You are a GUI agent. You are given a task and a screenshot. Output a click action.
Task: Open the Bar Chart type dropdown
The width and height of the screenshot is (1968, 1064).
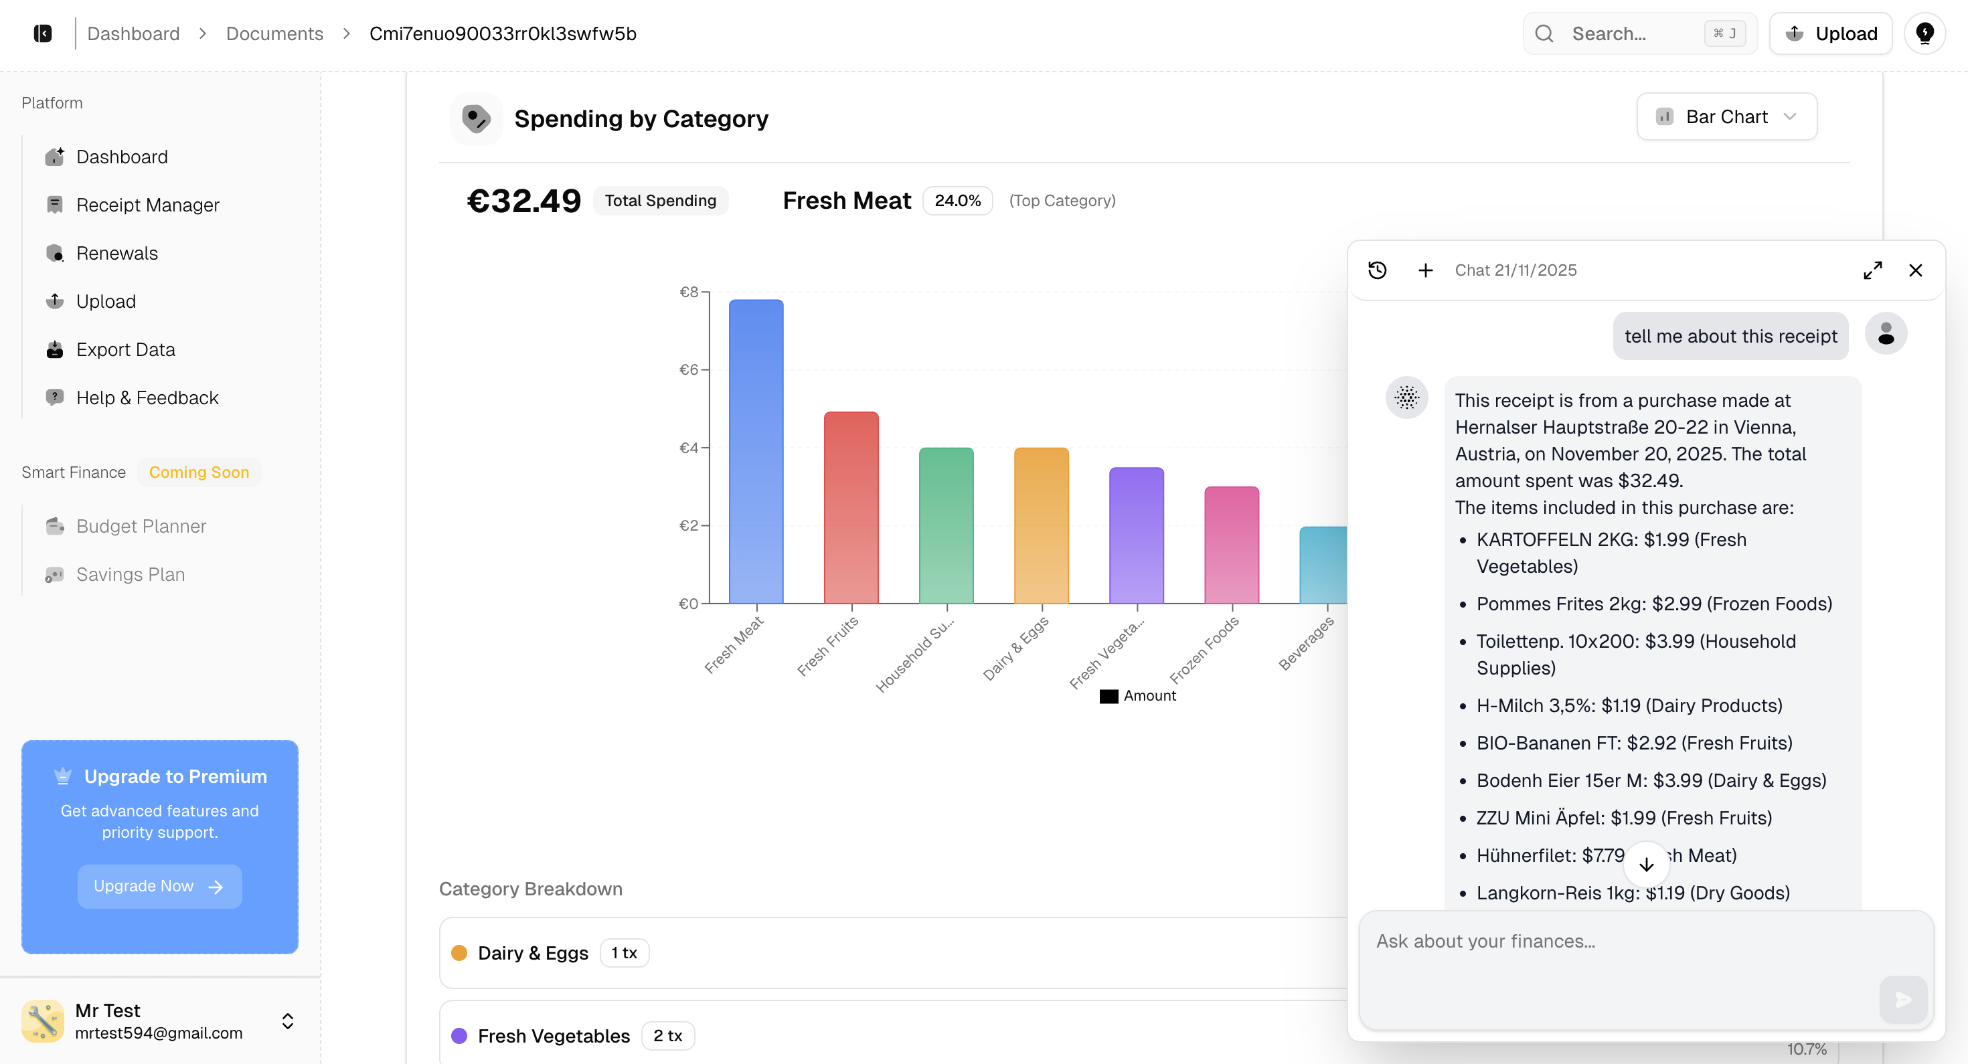click(x=1726, y=117)
